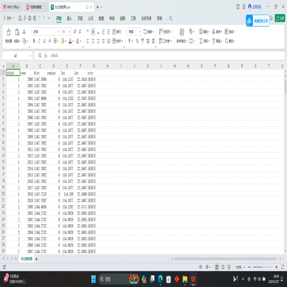The height and width of the screenshot is (287, 287).
Task: Switch to the Page (页面) ribbon tab
Action: click(80, 18)
